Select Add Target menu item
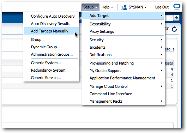The image size is (187, 133). click(123, 16)
